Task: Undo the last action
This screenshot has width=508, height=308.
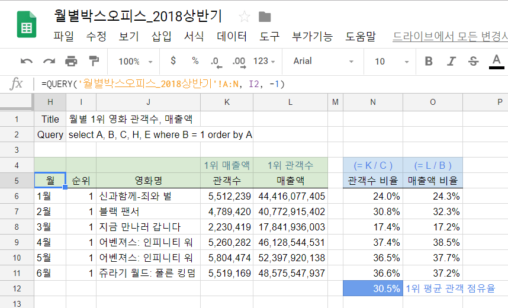Action: pos(27,61)
